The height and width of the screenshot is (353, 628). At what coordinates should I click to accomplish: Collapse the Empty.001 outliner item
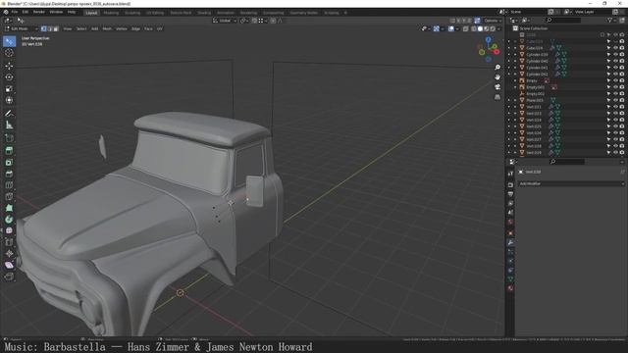515,87
